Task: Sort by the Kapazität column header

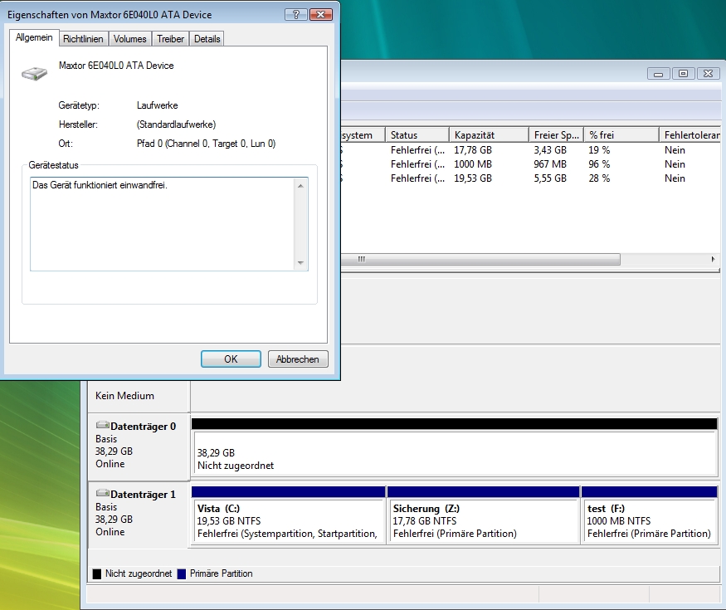Action: pos(489,135)
